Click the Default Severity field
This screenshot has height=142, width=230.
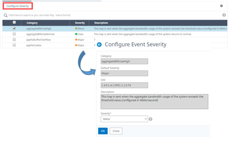(124, 73)
